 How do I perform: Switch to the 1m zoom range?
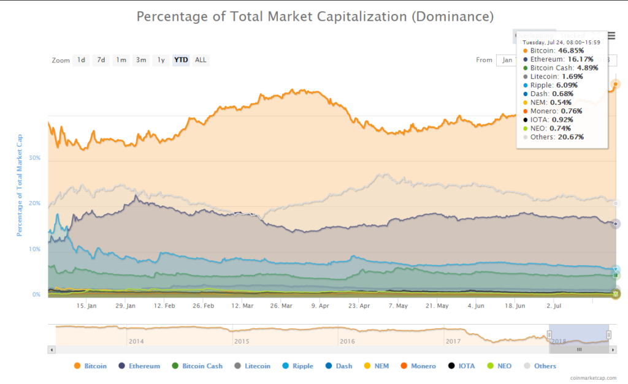(120, 59)
